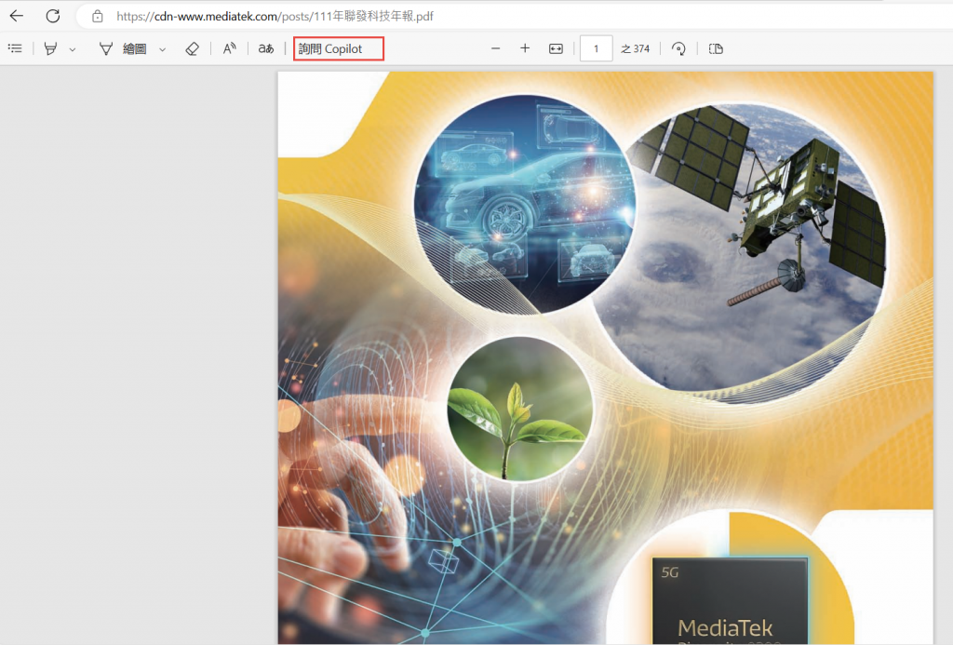Expand the draw tool options dropdown arrow
Viewport: 953px width, 645px height.
click(x=162, y=49)
